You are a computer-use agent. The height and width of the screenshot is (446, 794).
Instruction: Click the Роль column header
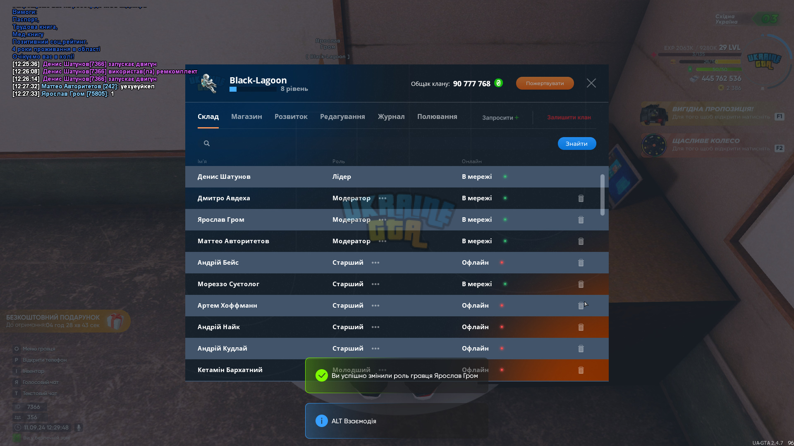(338, 161)
